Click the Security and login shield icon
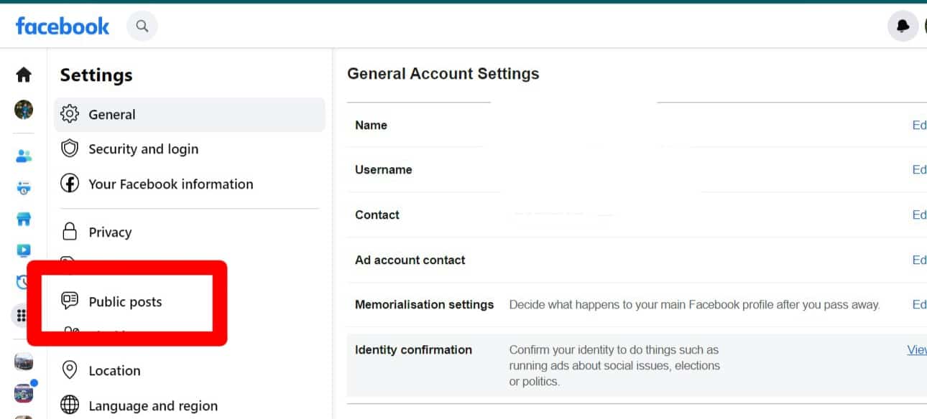927x419 pixels. click(x=70, y=149)
